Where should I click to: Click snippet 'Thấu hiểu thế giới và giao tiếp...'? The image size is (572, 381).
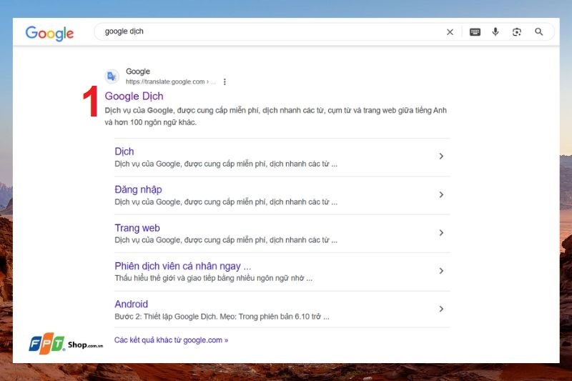tap(213, 278)
